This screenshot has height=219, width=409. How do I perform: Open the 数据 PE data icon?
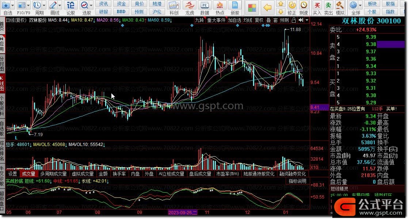coord(205,5)
